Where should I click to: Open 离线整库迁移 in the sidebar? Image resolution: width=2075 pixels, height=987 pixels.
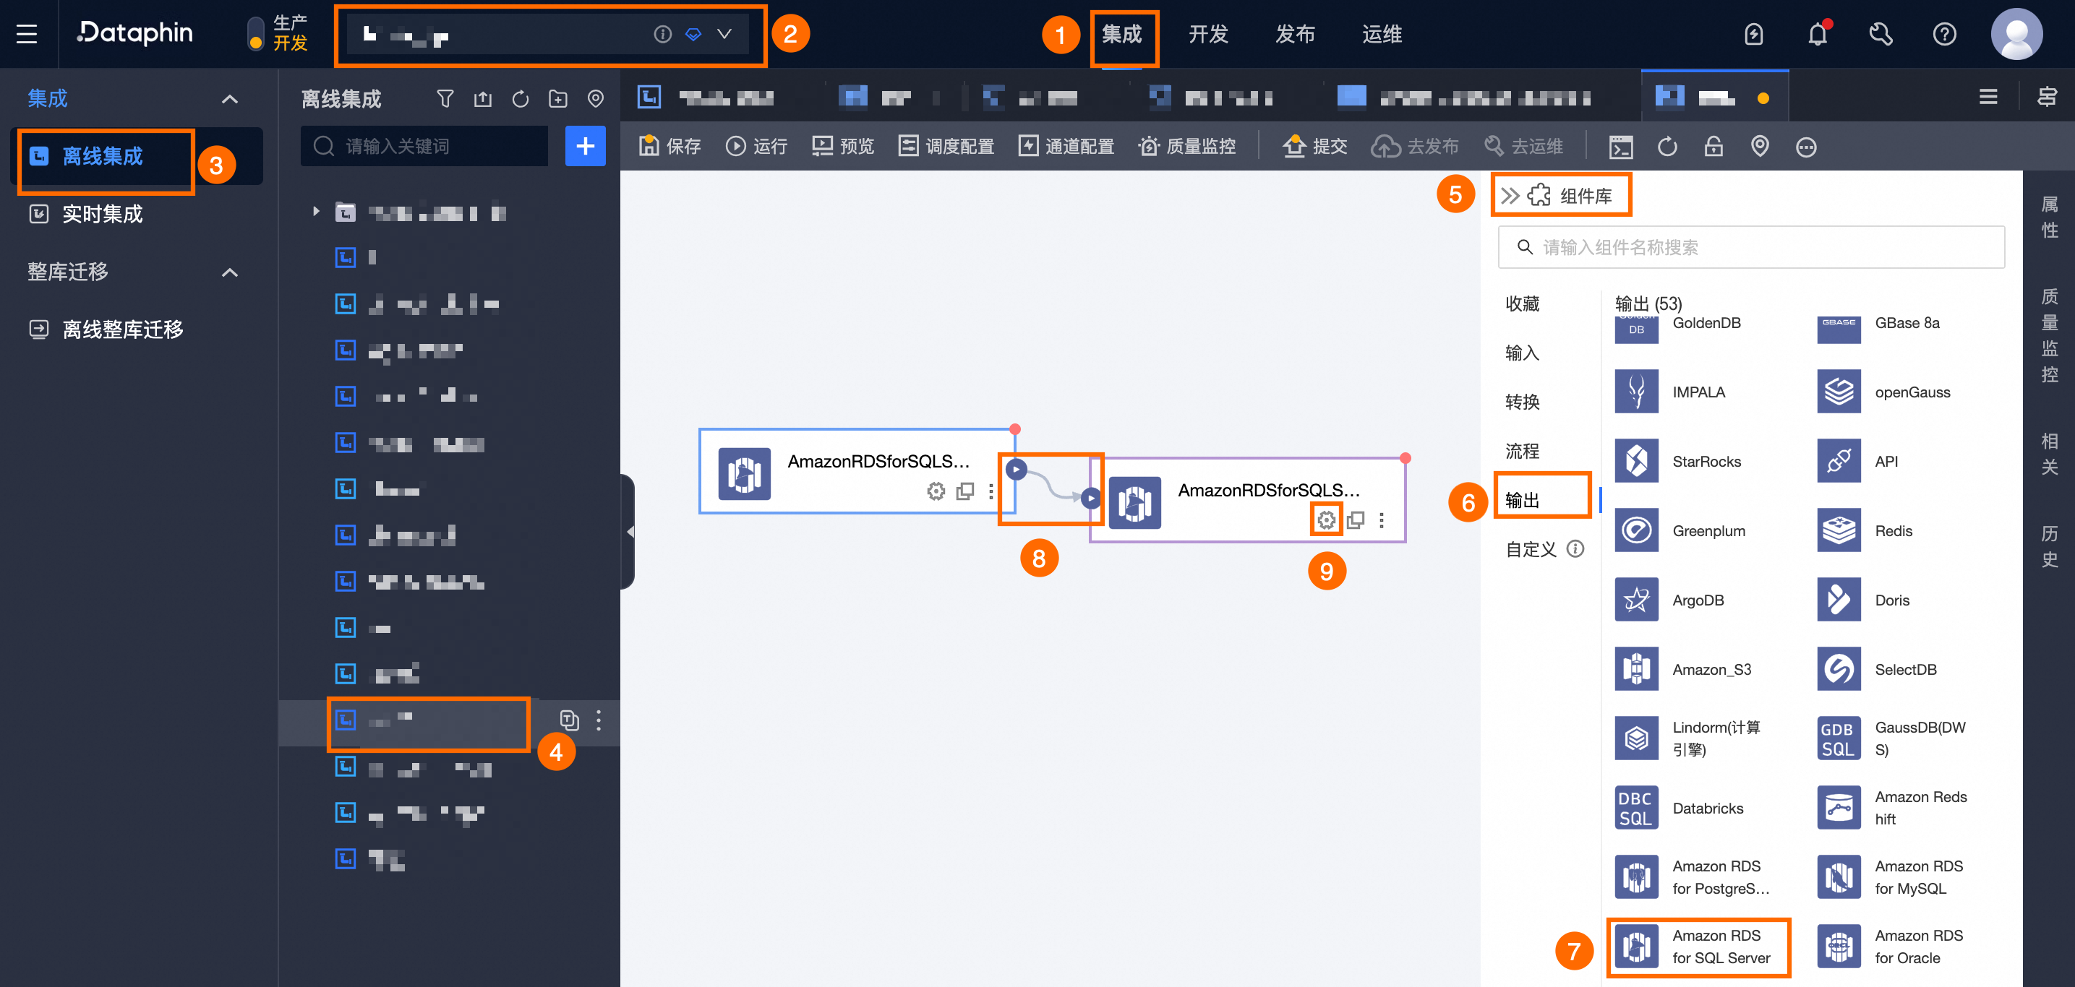coord(122,329)
